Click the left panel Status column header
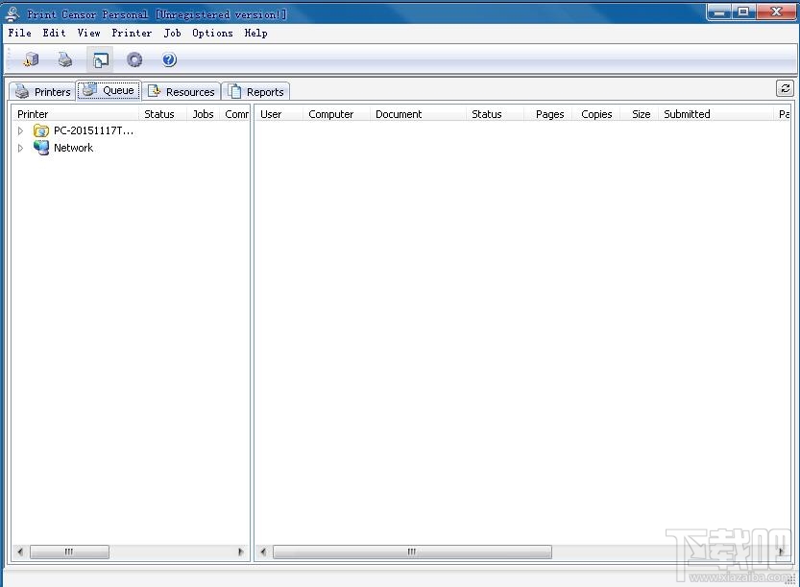The height and width of the screenshot is (587, 800). pyautogui.click(x=162, y=114)
